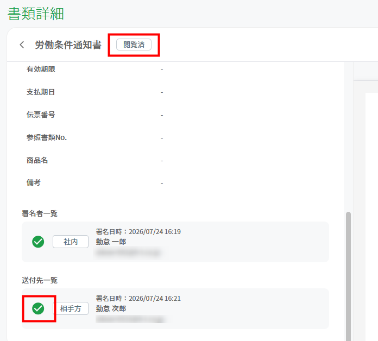The width and height of the screenshot is (378, 341).
Task: Click the 書類詳細 page heading
Action: 36,14
